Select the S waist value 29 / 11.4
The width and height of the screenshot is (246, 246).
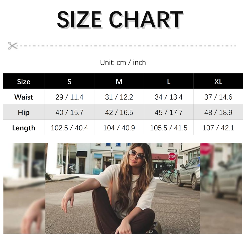pyautogui.click(x=69, y=97)
